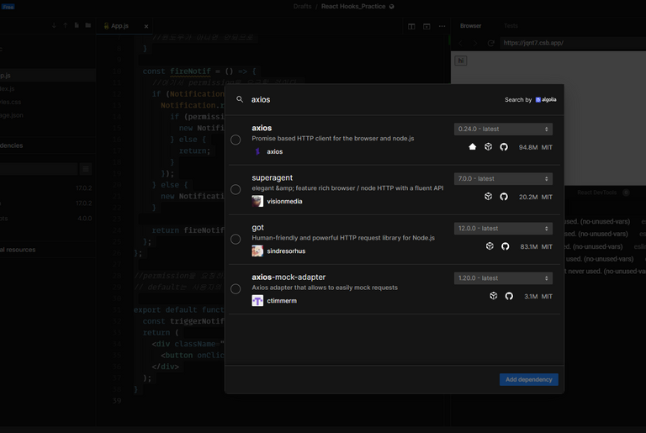Click the axios-mock-adapter package title
This screenshot has width=646, height=433.
(289, 277)
